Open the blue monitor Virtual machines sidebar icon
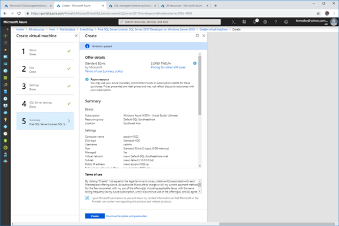This screenshot has height=226, width=339. click(5, 106)
